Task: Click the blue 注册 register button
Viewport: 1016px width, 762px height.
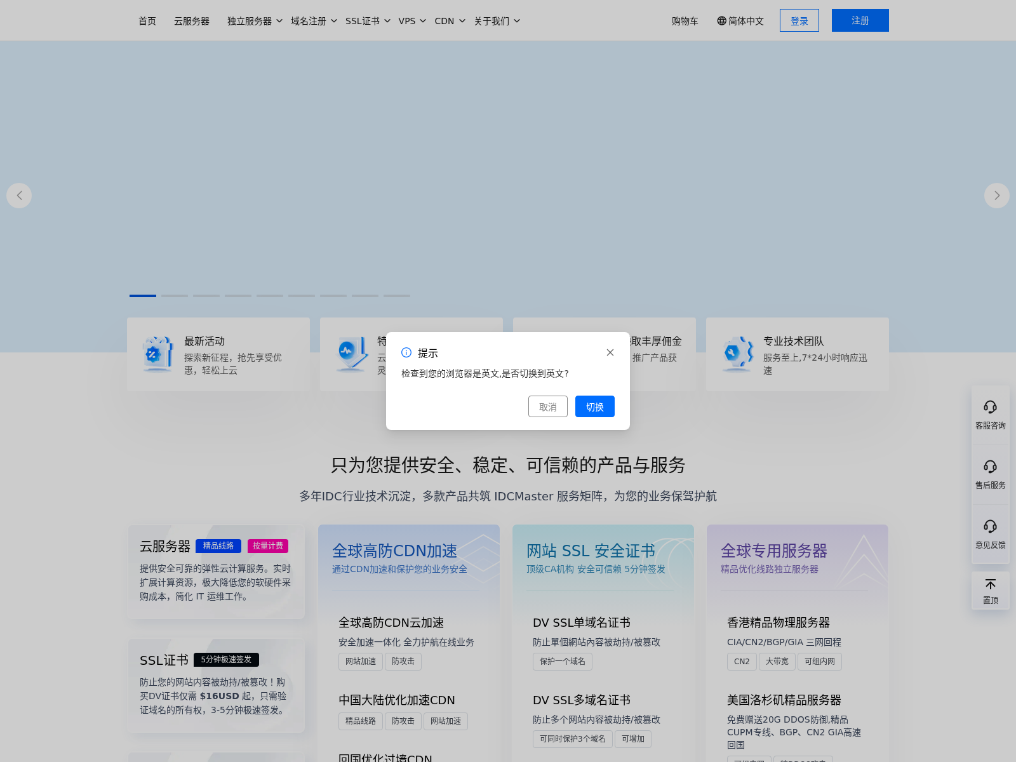Action: [860, 20]
